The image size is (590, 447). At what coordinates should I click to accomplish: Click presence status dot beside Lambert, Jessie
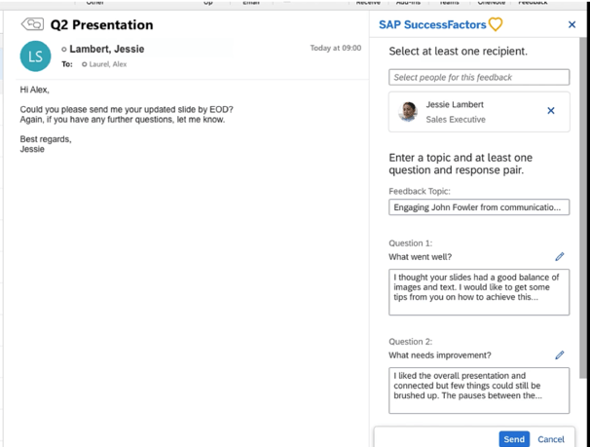[x=64, y=50]
